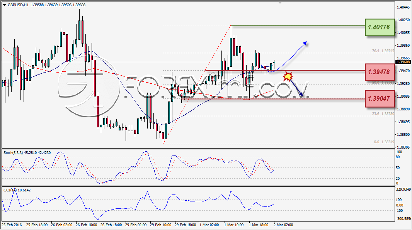Click Stochastic scale value 20
Image resolution: width=412 pixels, height=230 pixels.
[x=398, y=179]
